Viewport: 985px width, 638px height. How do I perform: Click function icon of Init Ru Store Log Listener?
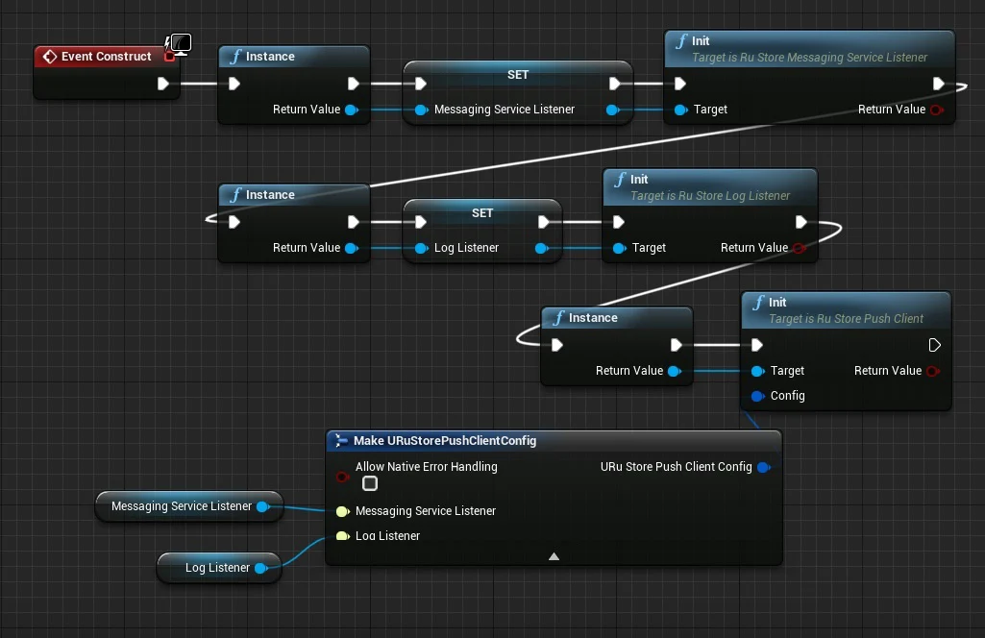pyautogui.click(x=620, y=180)
